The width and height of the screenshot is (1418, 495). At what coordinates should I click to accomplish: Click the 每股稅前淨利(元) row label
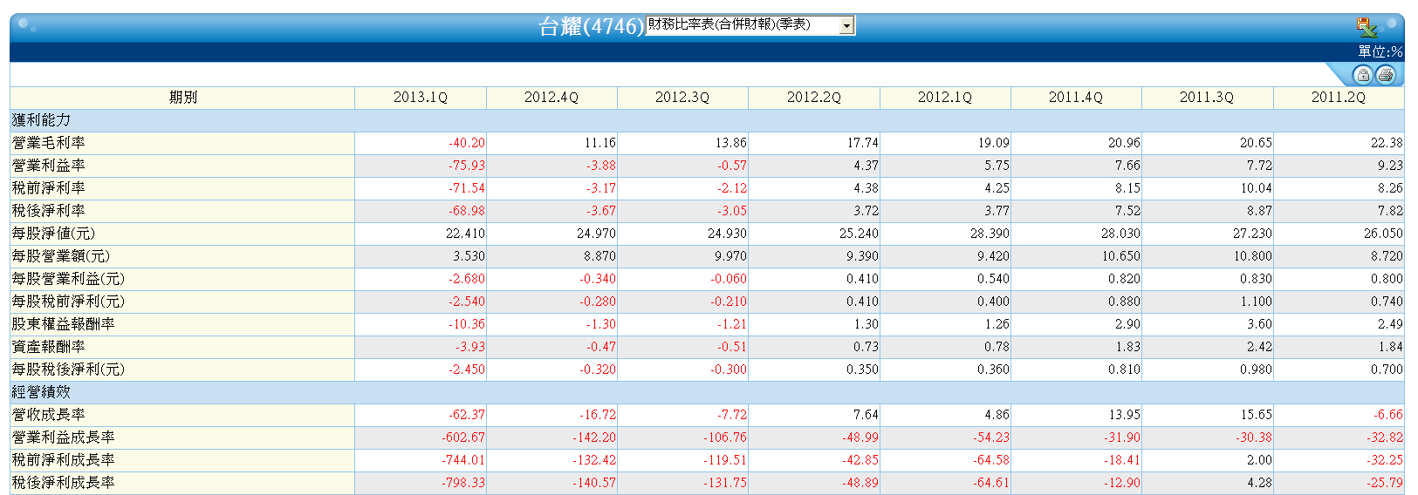(68, 302)
